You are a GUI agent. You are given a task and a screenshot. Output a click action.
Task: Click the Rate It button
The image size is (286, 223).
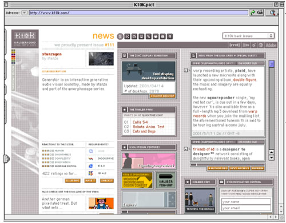[x=90, y=181]
